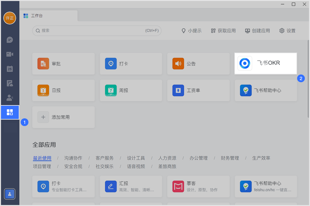Screen dimensions: 310x206
Task: Select the 差旅商旅 category
Action: [x=167, y=166]
